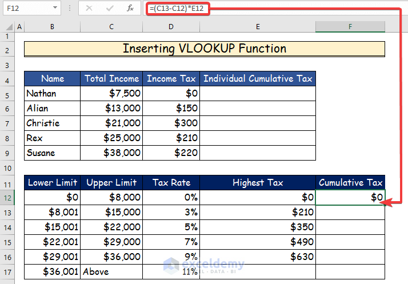The width and height of the screenshot is (408, 284).
Task: Click the 5% tax rate cell
Action: pyautogui.click(x=171, y=227)
